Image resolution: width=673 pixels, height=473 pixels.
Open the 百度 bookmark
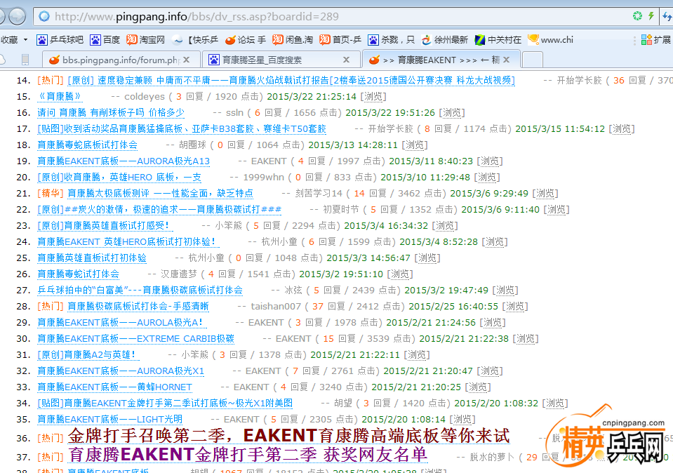(105, 40)
